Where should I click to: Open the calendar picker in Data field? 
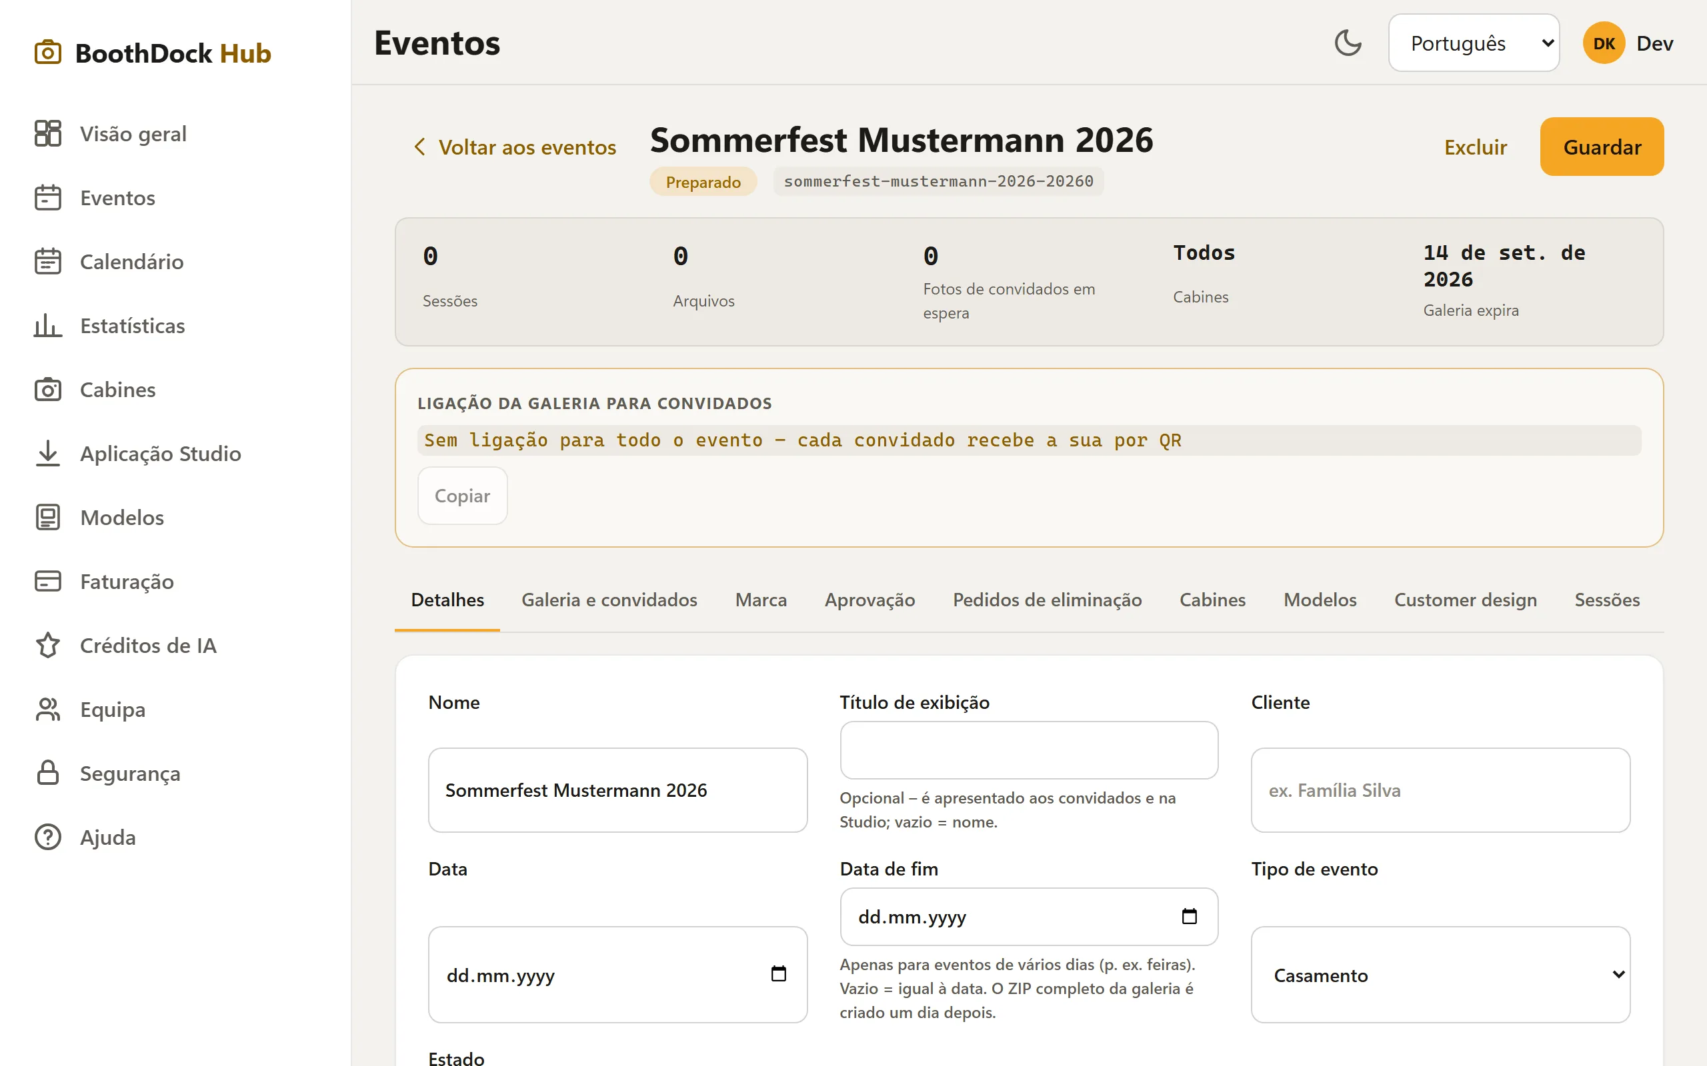tap(778, 973)
